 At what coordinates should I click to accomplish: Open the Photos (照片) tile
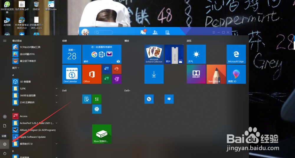click(174, 54)
